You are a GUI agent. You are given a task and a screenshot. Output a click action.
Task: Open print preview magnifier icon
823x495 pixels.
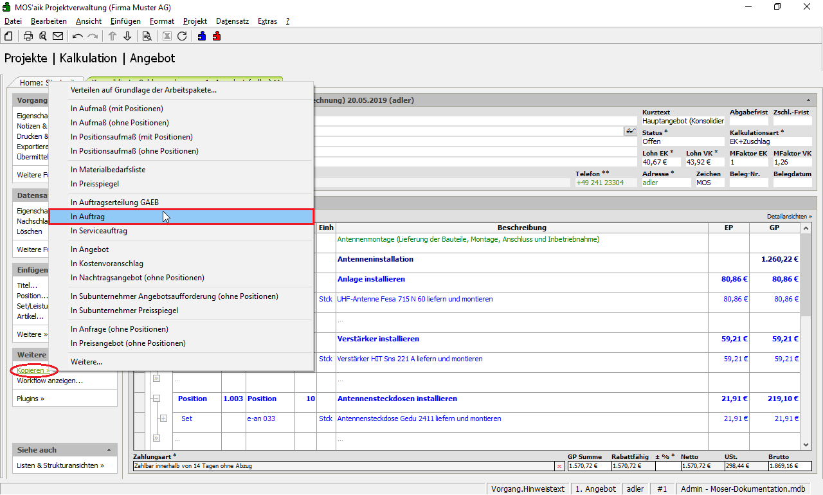coord(43,36)
